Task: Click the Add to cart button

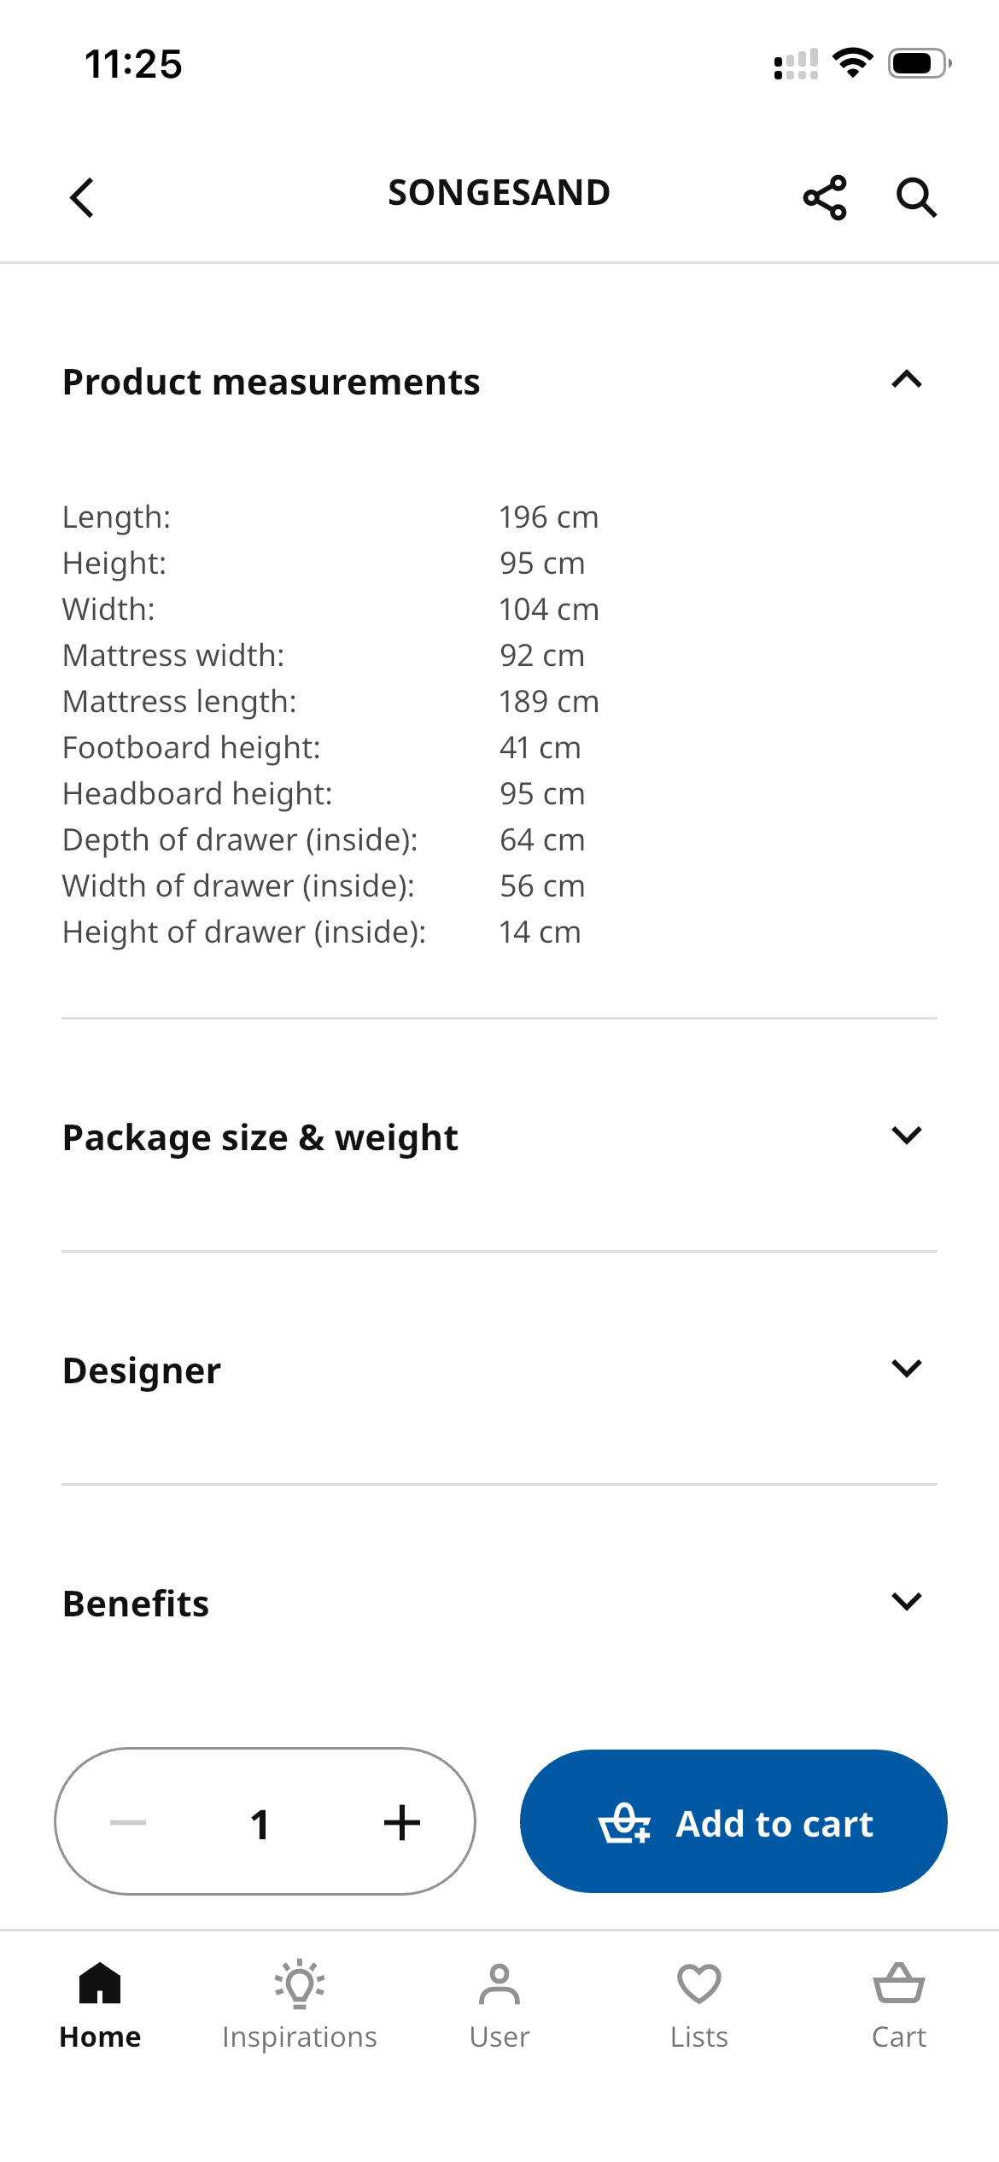Action: pos(733,1821)
